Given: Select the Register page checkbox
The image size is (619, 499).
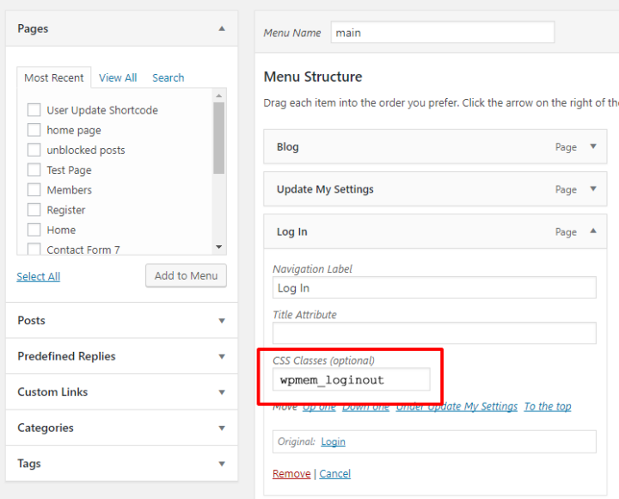Looking at the screenshot, I should 34,210.
